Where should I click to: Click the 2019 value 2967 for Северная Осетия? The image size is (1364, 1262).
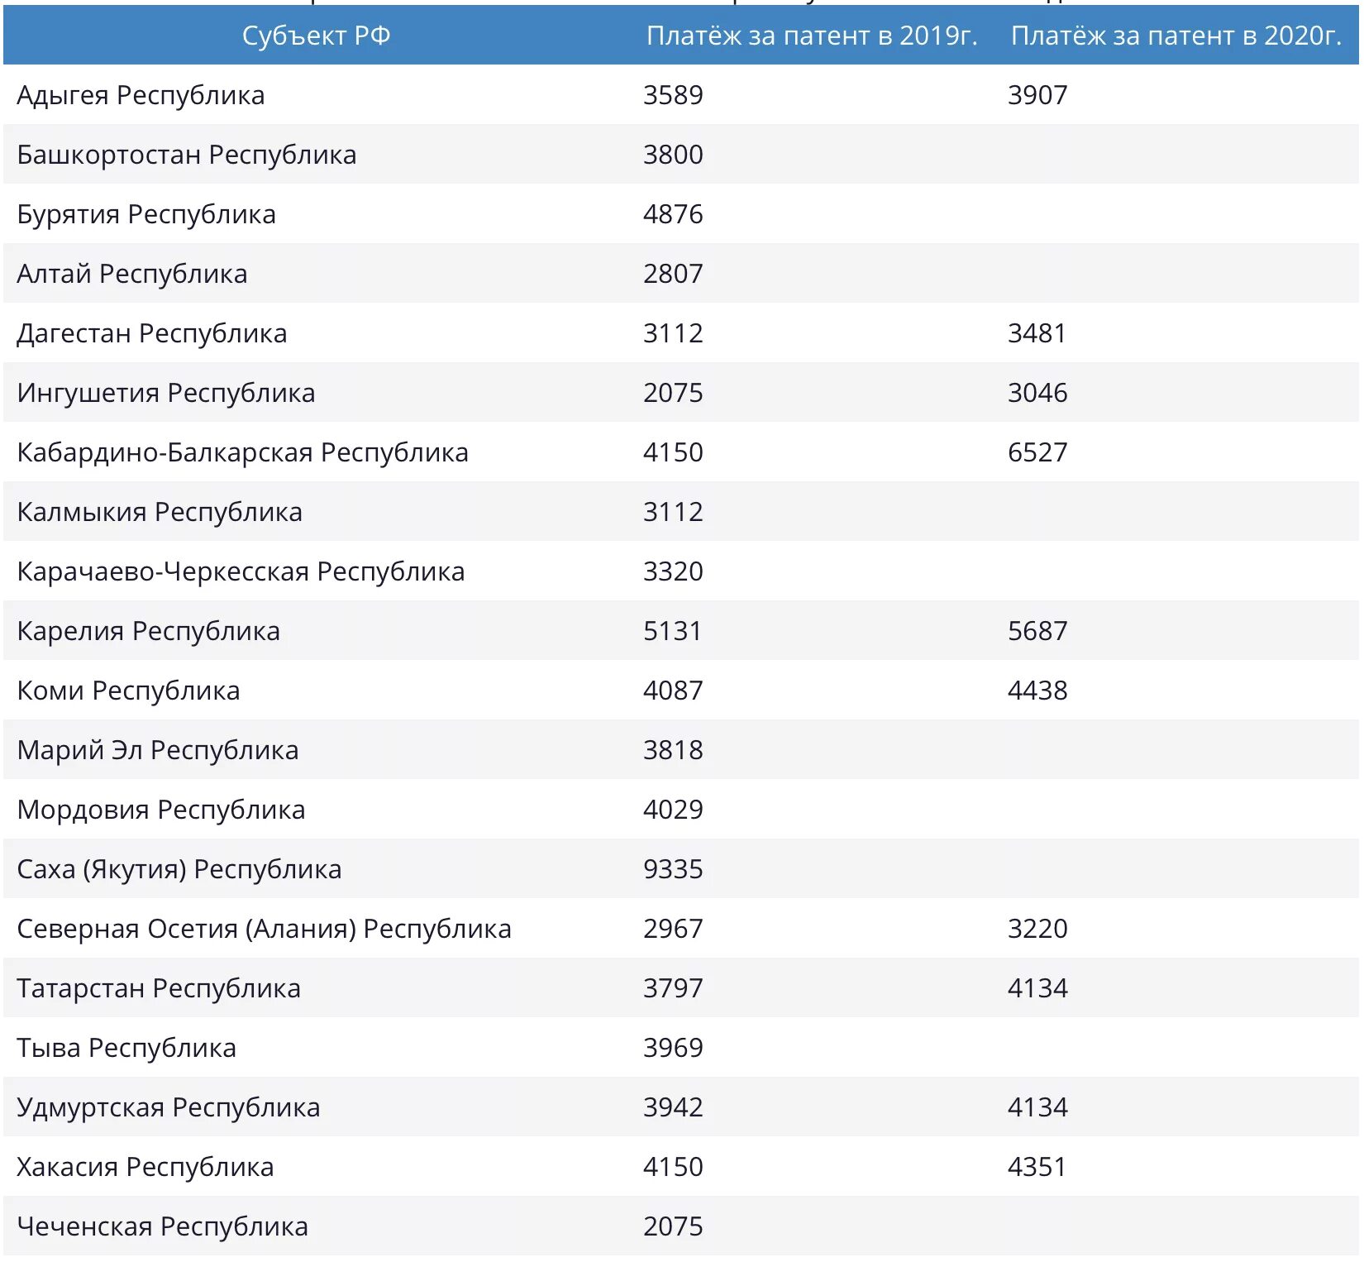tap(673, 929)
